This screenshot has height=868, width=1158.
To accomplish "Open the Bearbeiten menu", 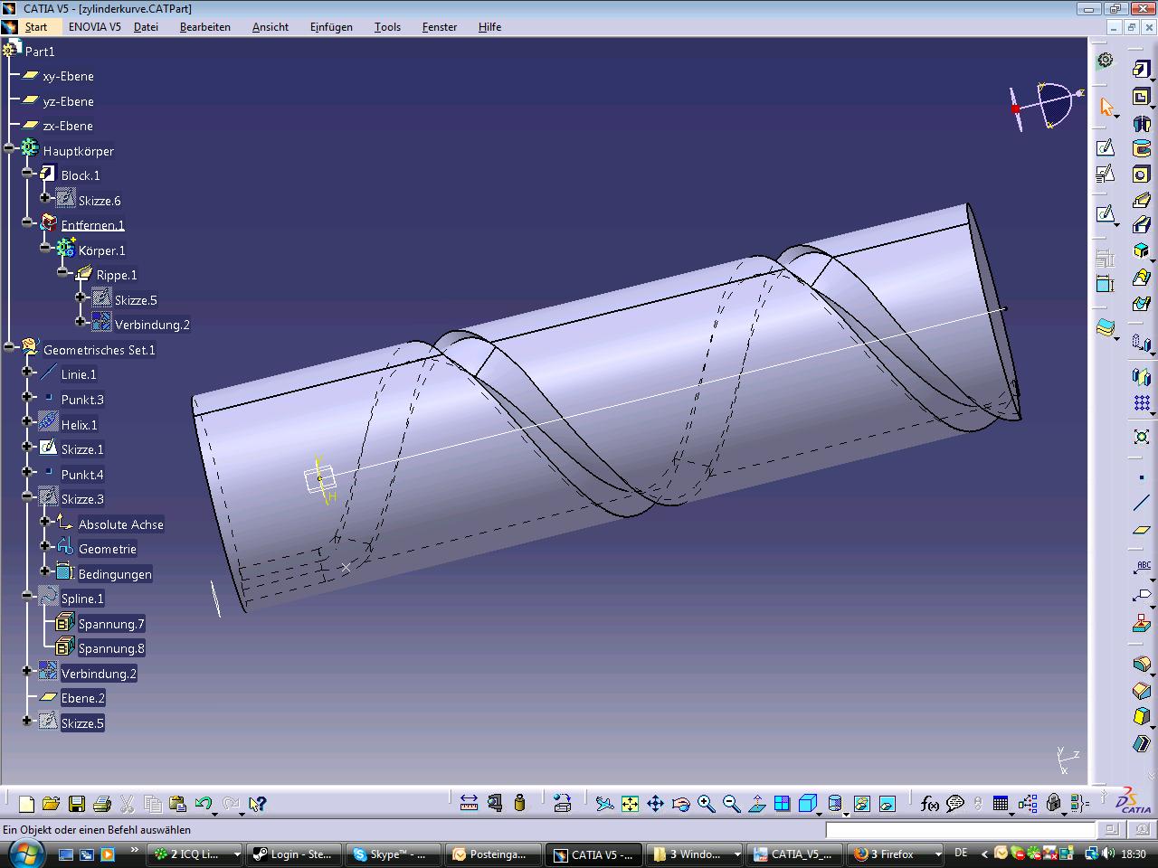I will pyautogui.click(x=205, y=27).
